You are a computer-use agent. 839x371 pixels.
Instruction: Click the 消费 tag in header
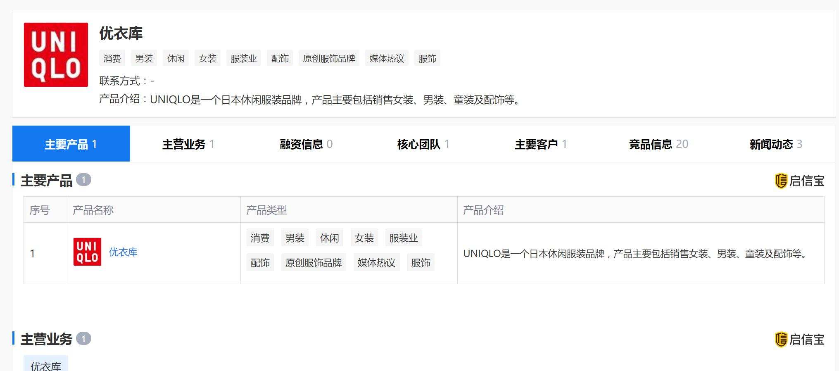coord(112,58)
